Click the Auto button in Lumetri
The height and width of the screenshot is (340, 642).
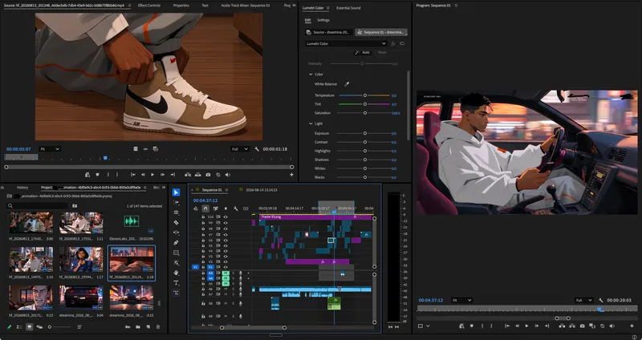363,52
